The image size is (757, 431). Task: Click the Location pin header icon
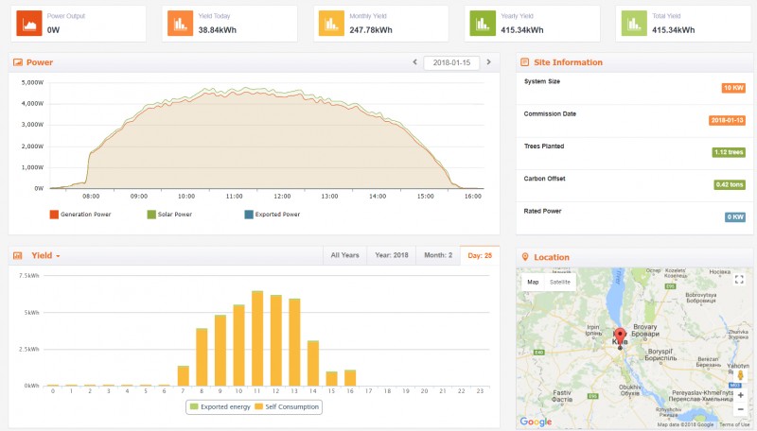525,257
